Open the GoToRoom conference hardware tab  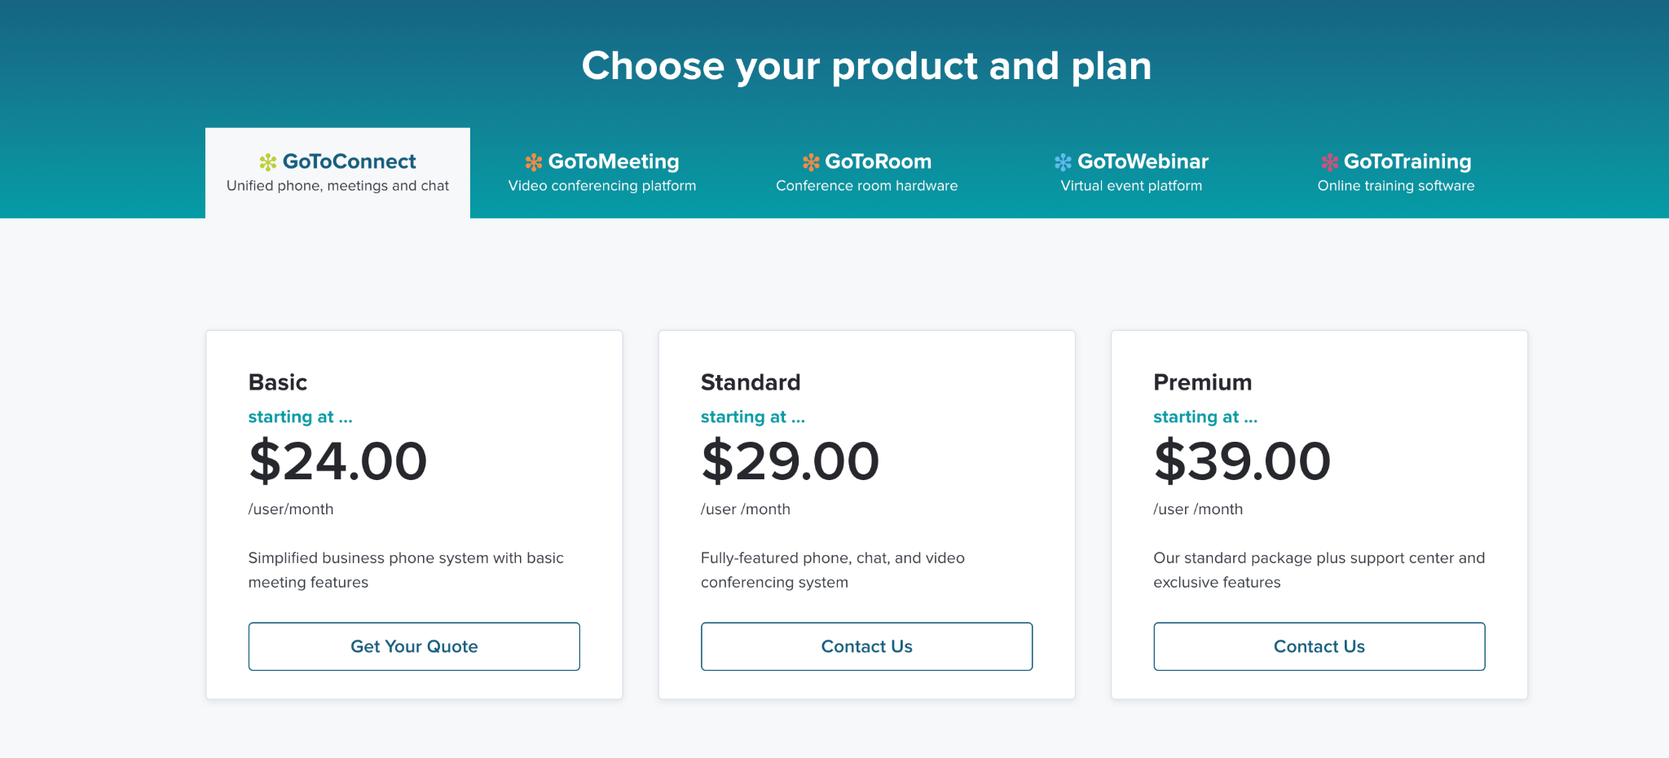point(866,173)
